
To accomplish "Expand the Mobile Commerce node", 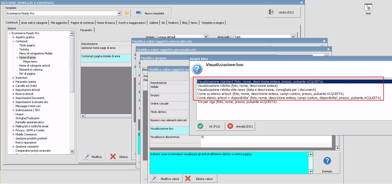I will click(13, 134).
